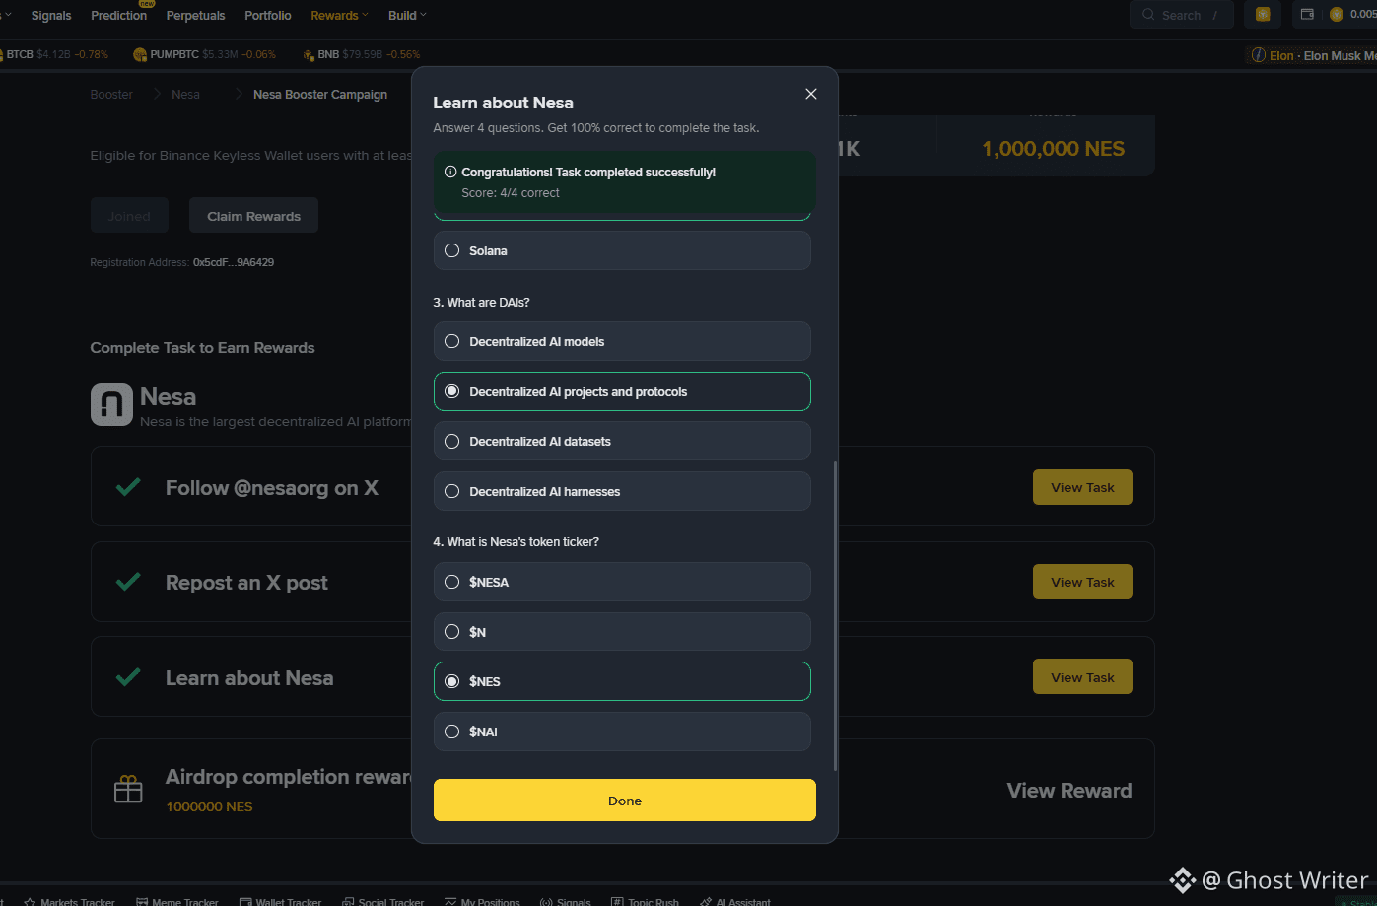Click the Nesa Booster Campaign breadcrumb text
Screen dimensions: 1377x906
[320, 95]
